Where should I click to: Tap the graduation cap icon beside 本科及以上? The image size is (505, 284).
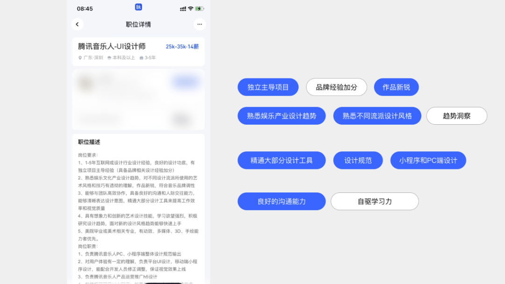tap(109, 58)
